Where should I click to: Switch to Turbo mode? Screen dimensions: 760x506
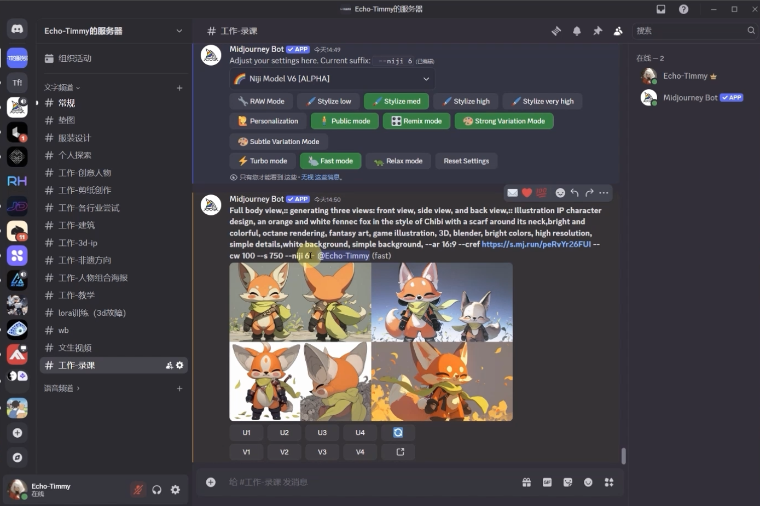263,161
